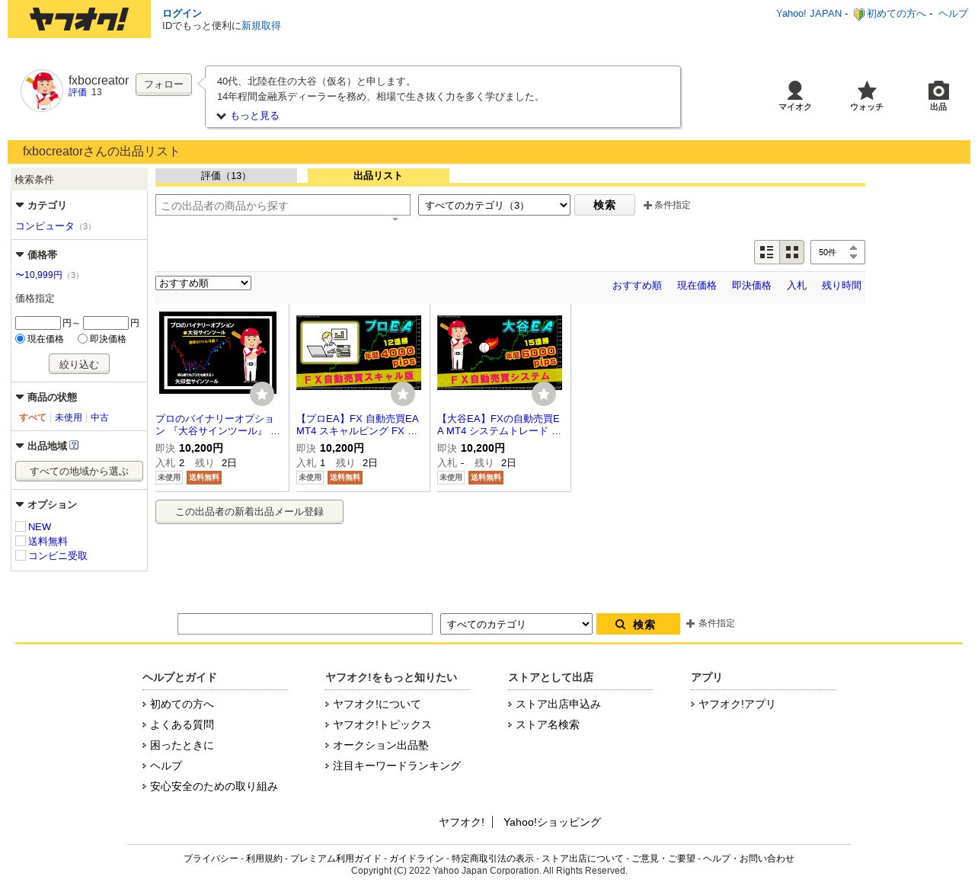Image resolution: width=978 pixels, height=892 pixels.
Task: Check the 送料無料 option checkbox
Action: 21,541
